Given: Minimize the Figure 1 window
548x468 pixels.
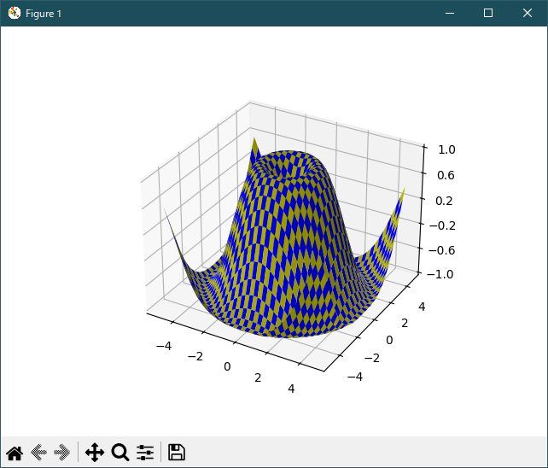Looking at the screenshot, I should pyautogui.click(x=448, y=13).
